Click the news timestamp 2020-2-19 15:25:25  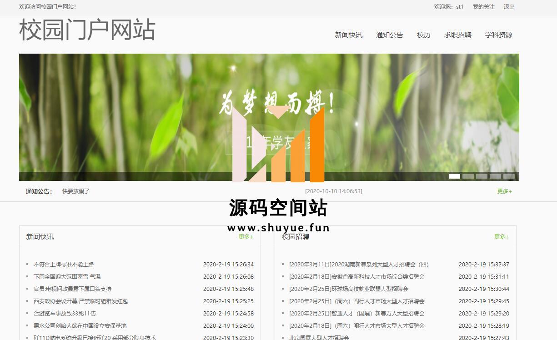(x=228, y=301)
